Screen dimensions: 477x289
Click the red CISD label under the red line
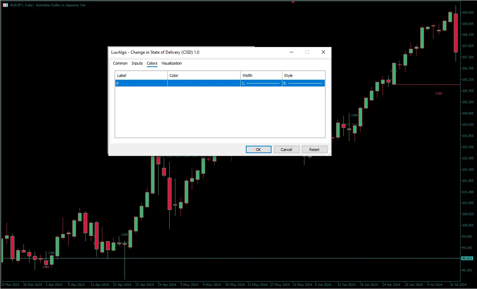439,93
